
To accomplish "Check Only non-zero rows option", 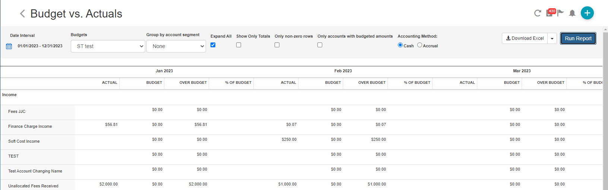I will (x=277, y=45).
